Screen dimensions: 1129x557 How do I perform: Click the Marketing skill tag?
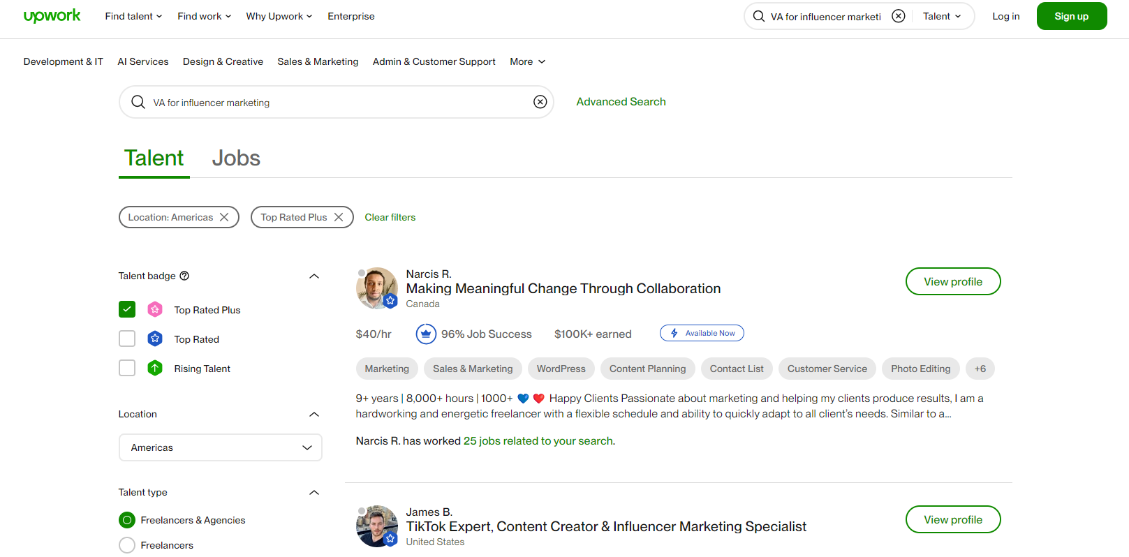[387, 369]
